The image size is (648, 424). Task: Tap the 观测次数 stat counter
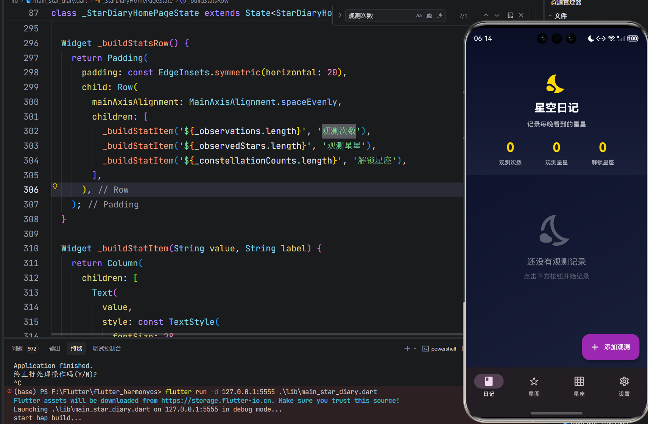coord(510,153)
